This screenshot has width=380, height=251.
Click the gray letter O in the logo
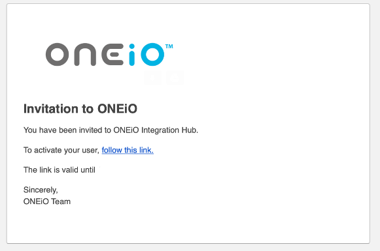[58, 54]
